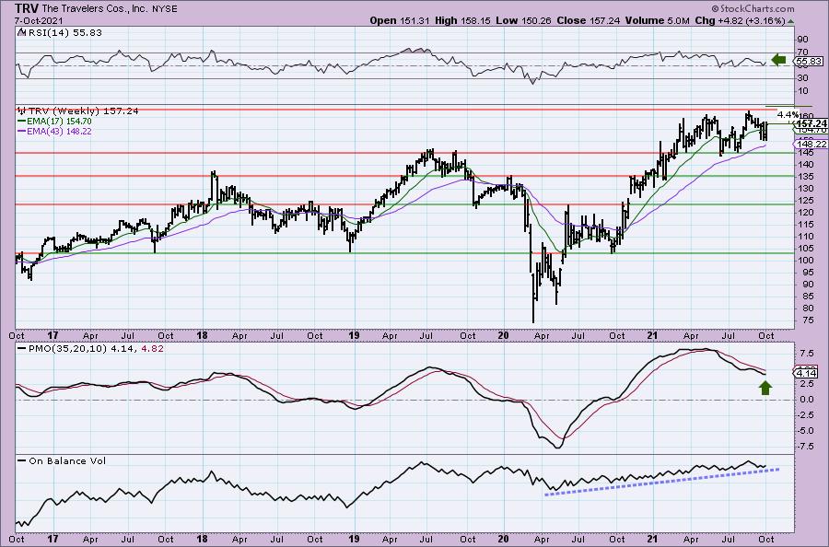This screenshot has width=829, height=547.
Task: Click 'The Travelers Cos., Inc.' company name
Action: (94, 9)
